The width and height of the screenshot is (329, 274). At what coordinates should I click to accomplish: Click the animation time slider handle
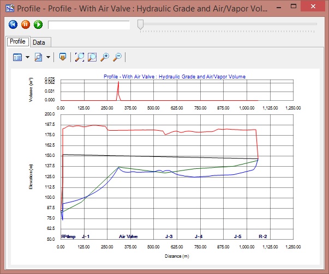click(140, 25)
